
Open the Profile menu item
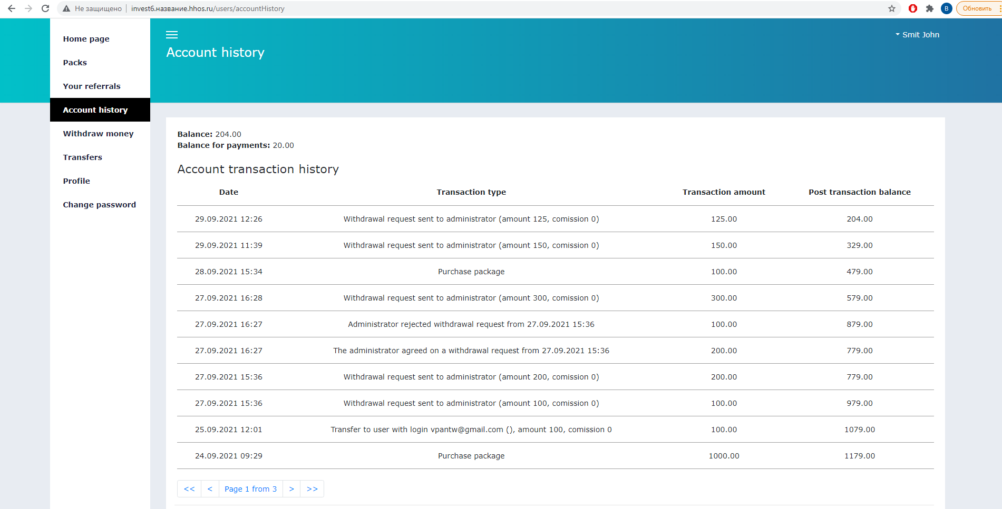(x=100, y=181)
